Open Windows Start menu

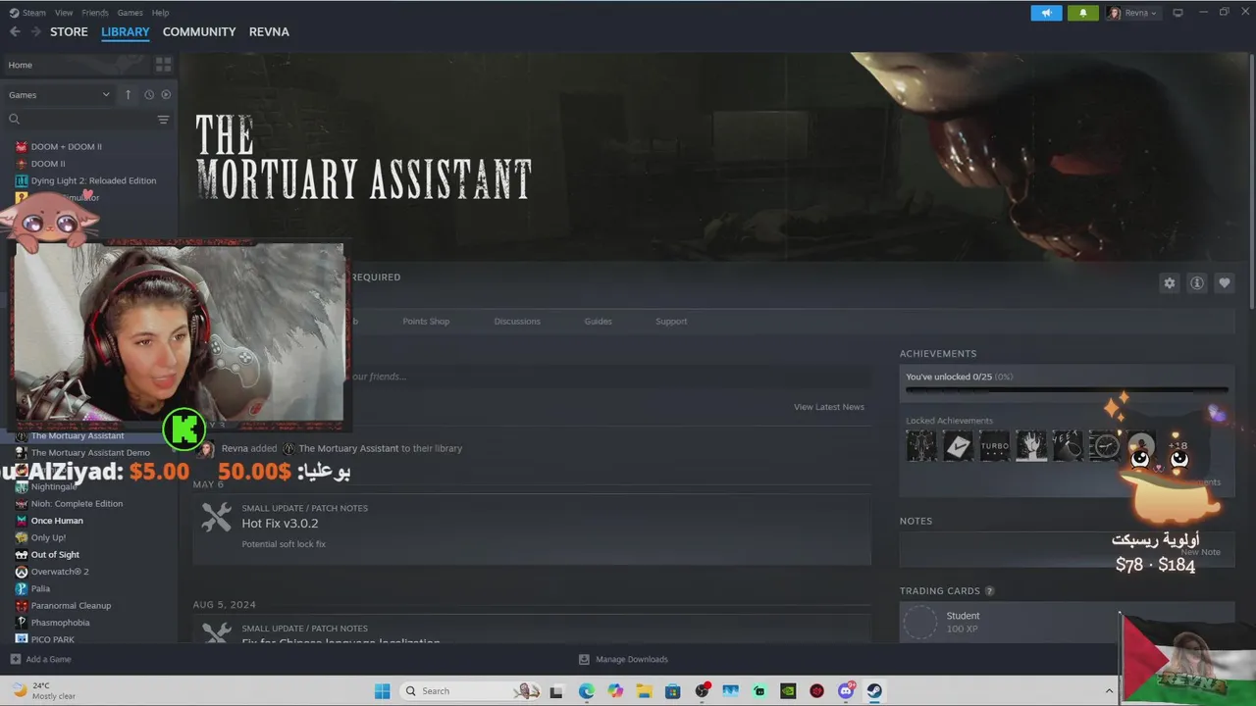(x=382, y=691)
